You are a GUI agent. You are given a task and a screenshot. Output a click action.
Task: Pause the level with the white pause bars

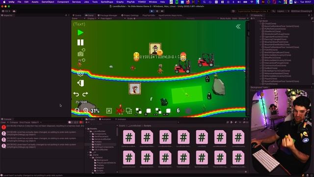pos(80,42)
